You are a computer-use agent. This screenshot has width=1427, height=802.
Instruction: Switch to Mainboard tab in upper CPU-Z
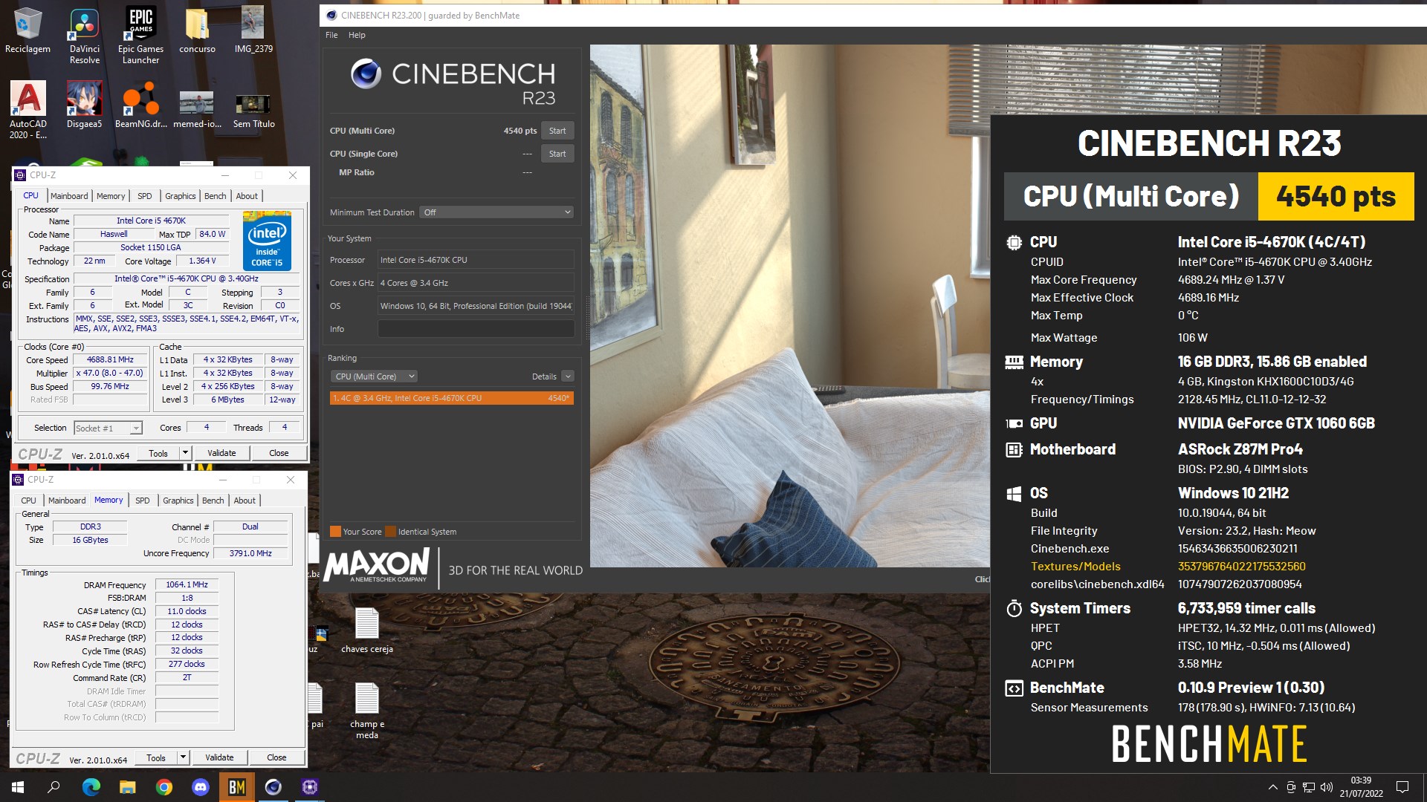coord(69,196)
